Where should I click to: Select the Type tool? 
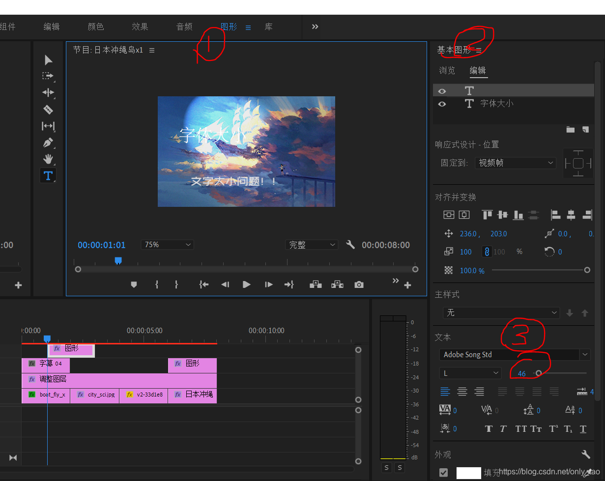[48, 175]
